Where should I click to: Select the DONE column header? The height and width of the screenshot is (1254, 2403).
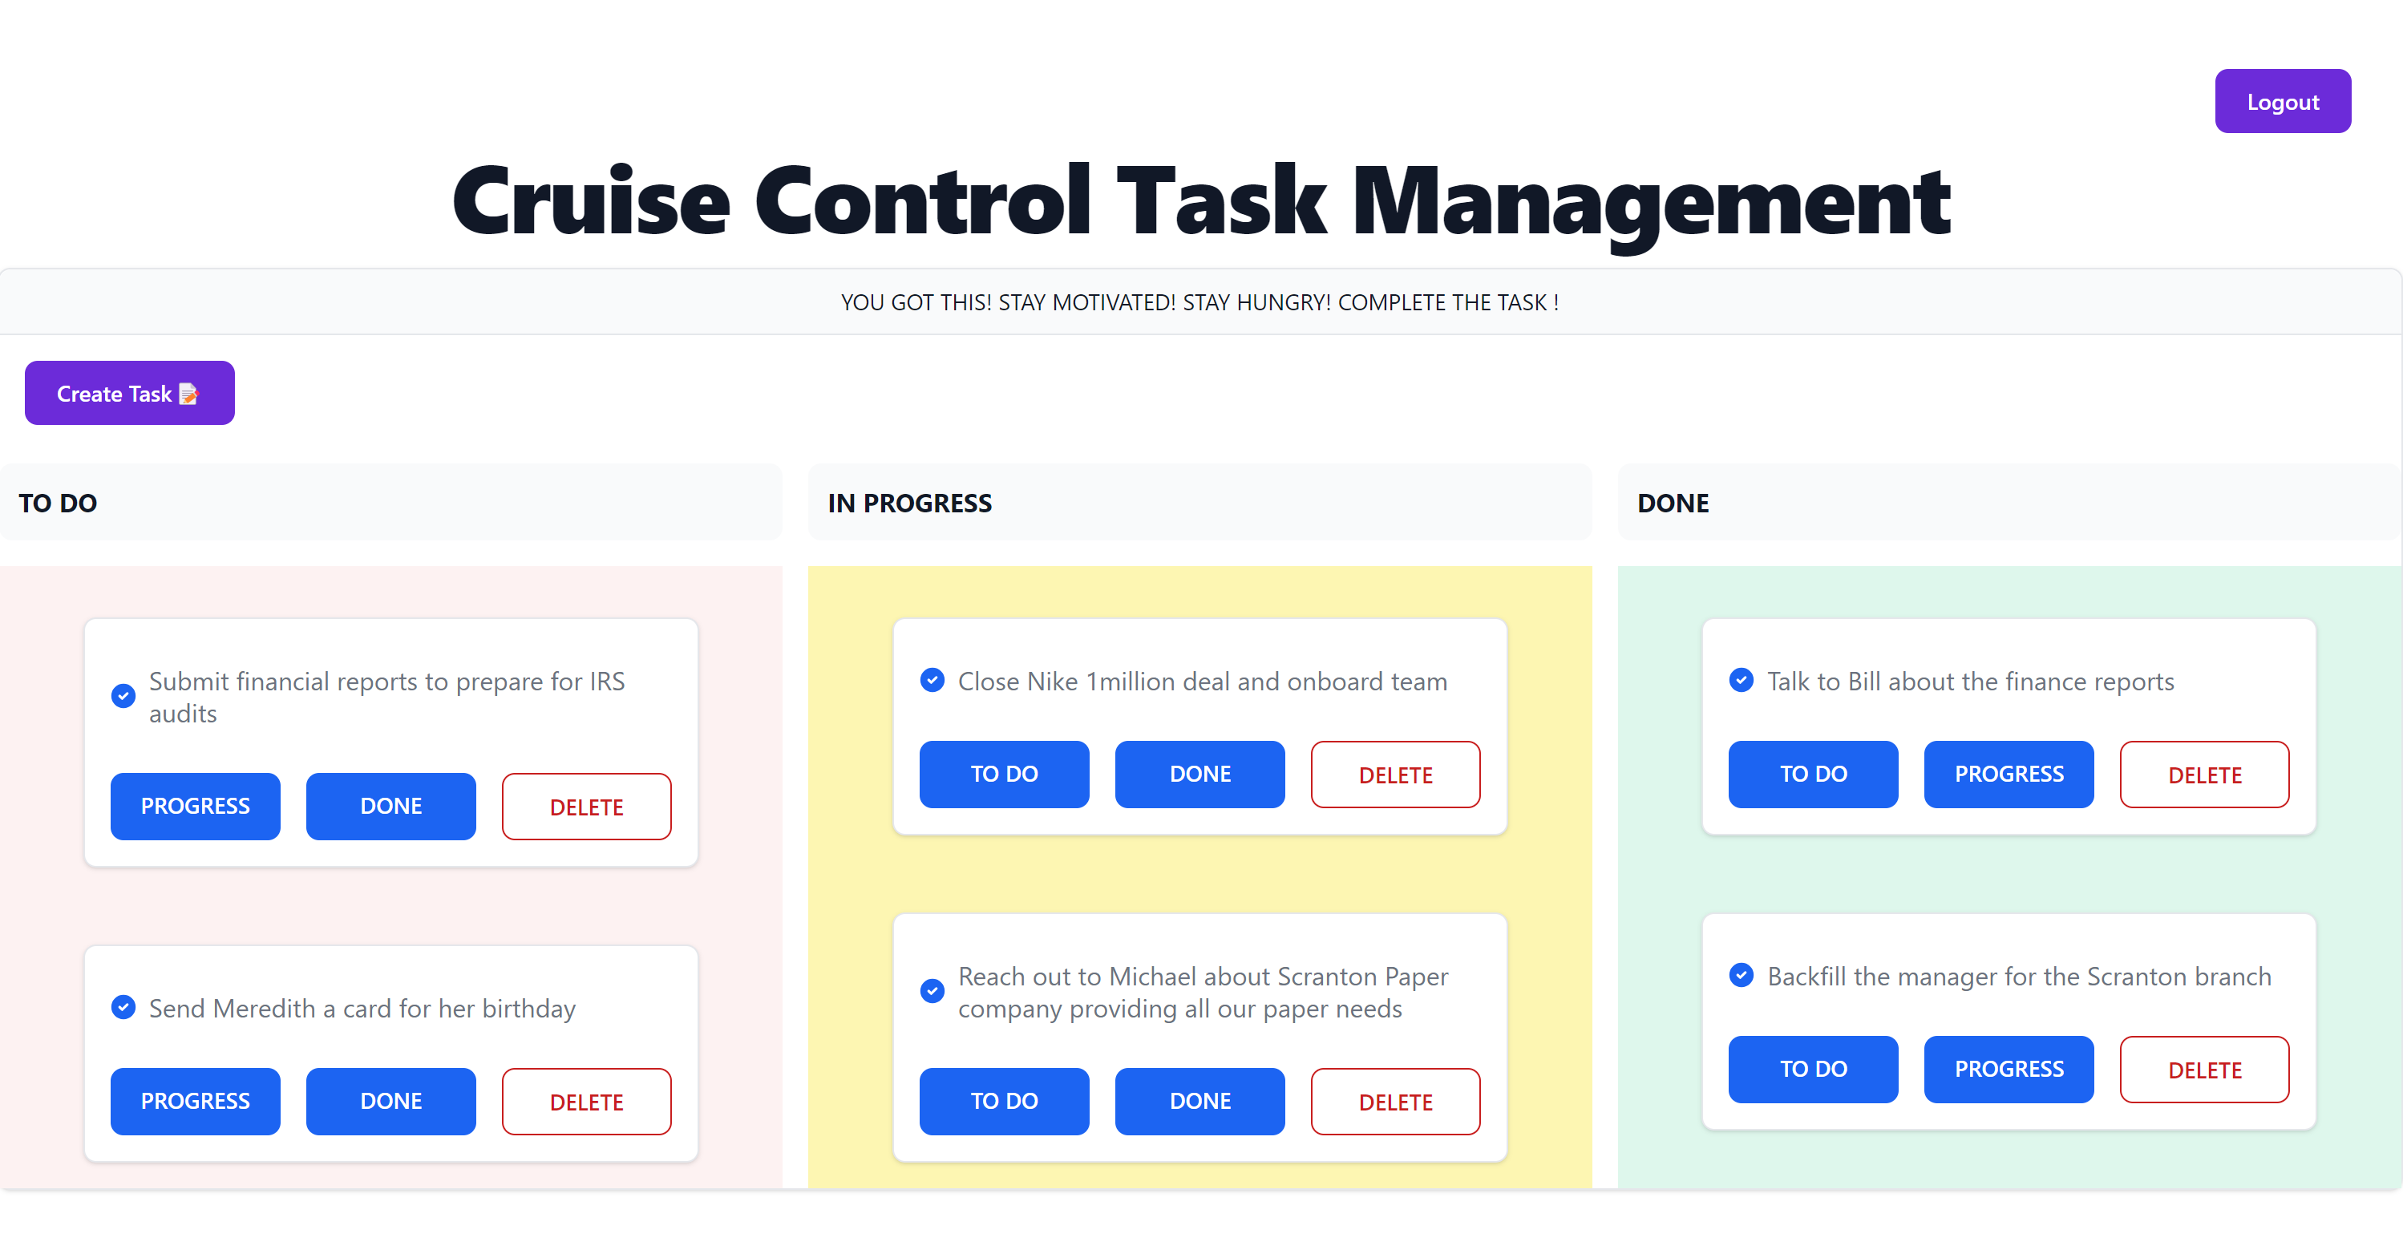click(1673, 503)
